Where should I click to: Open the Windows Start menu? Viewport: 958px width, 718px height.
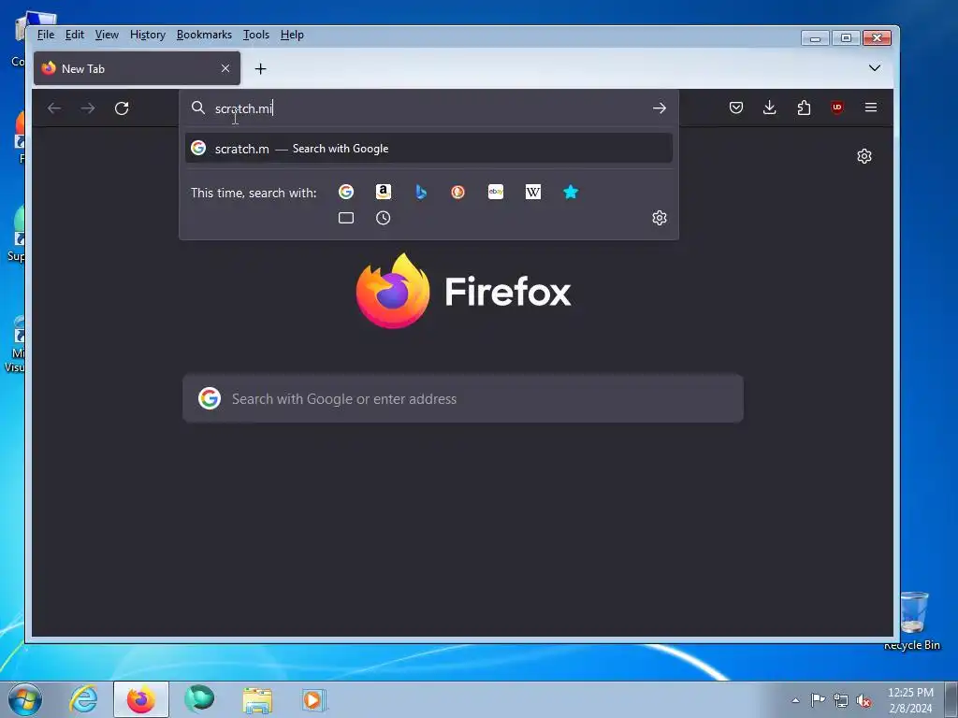25,699
